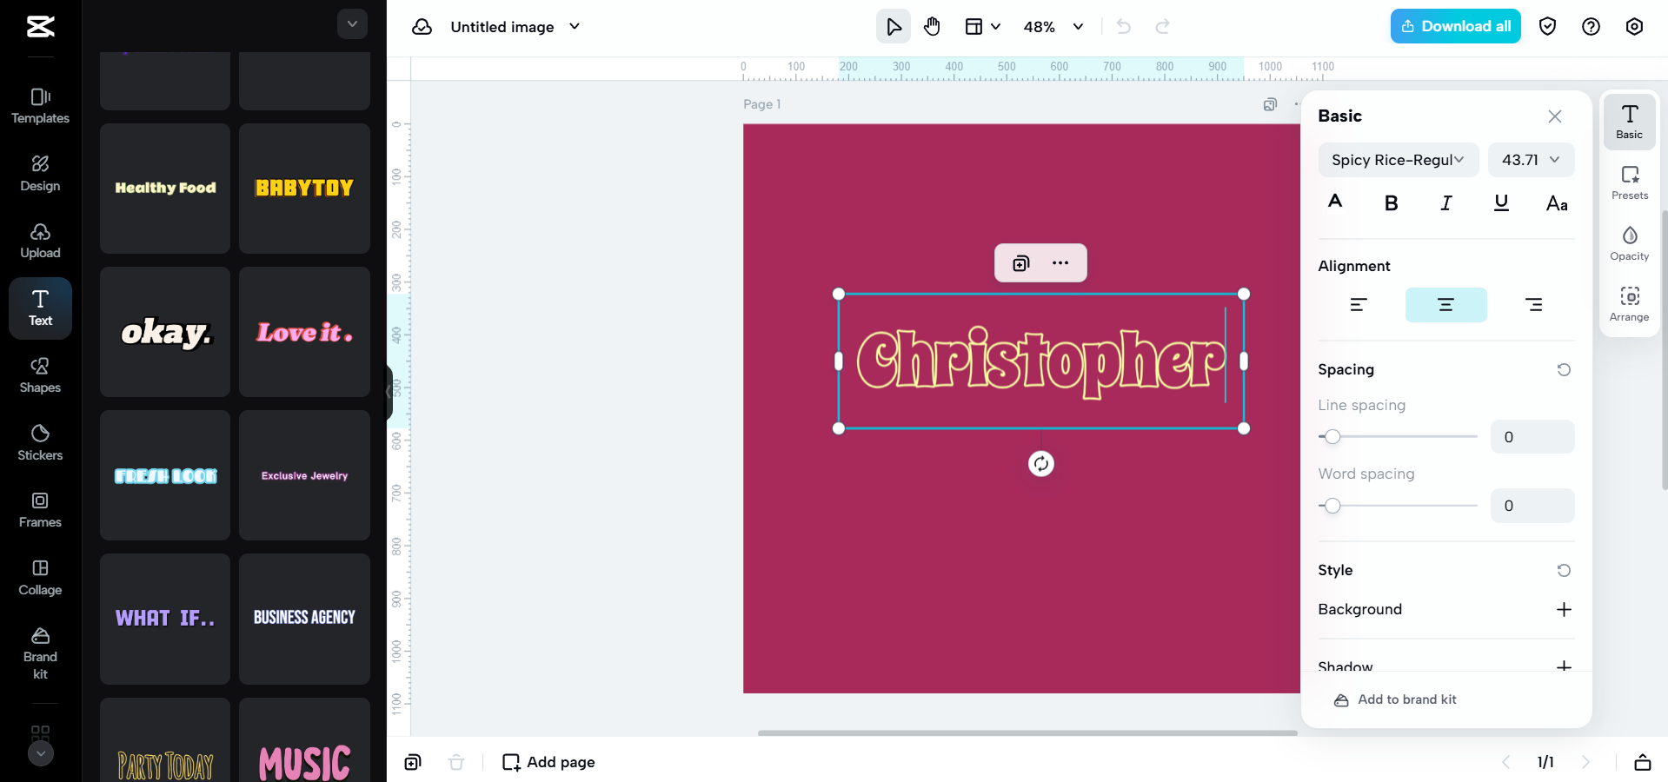Open the Arrange tab in right rail
This screenshot has width=1668, height=782.
point(1630,305)
